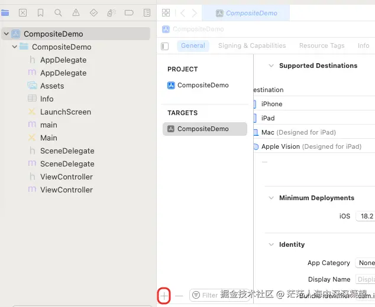Screen dimensions: 375x307
Task: Open the Issue navigator warning icon
Action: (76, 12)
